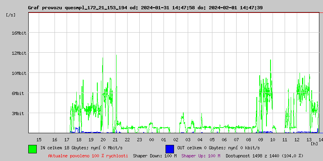Image resolution: width=323 pixels, height=161 pixels.
Task: Select hour 00 on the time axis
Action: pos(151,139)
